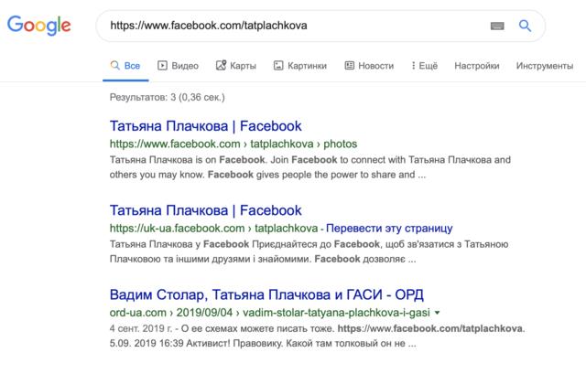The height and width of the screenshot is (374, 586).
Task: Expand the Ещё more menu
Action: pyautogui.click(x=426, y=66)
